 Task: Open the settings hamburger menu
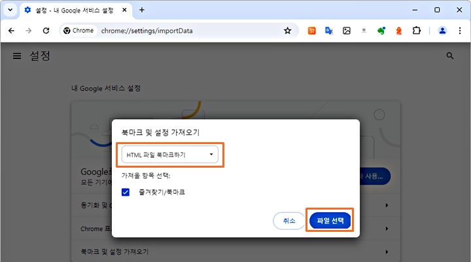tap(17, 56)
